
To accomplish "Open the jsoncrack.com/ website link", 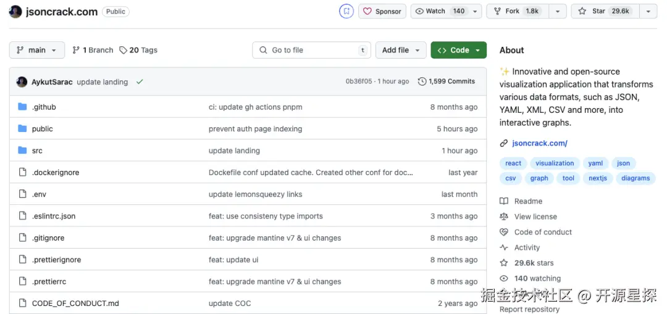I will 539,143.
